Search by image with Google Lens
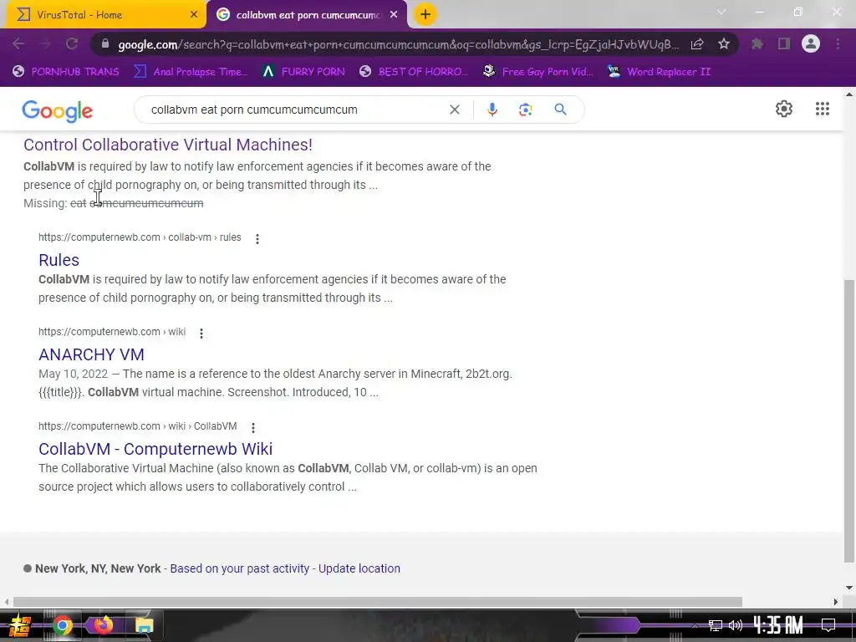The width and height of the screenshot is (856, 642). tap(525, 110)
